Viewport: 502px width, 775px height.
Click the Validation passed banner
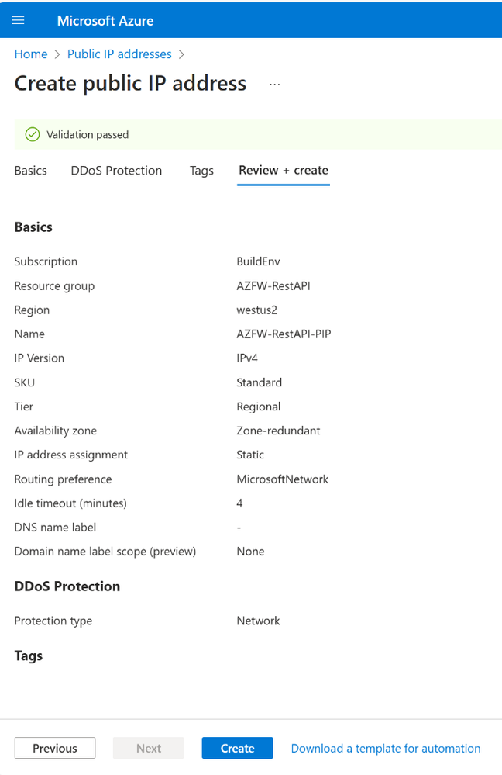coord(258,134)
